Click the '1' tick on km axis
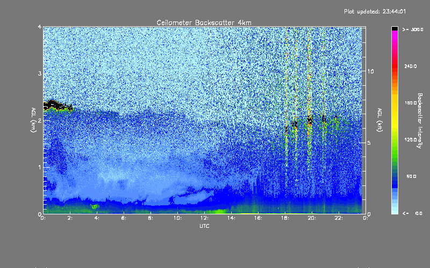The image size is (430, 268). (x=40, y=167)
